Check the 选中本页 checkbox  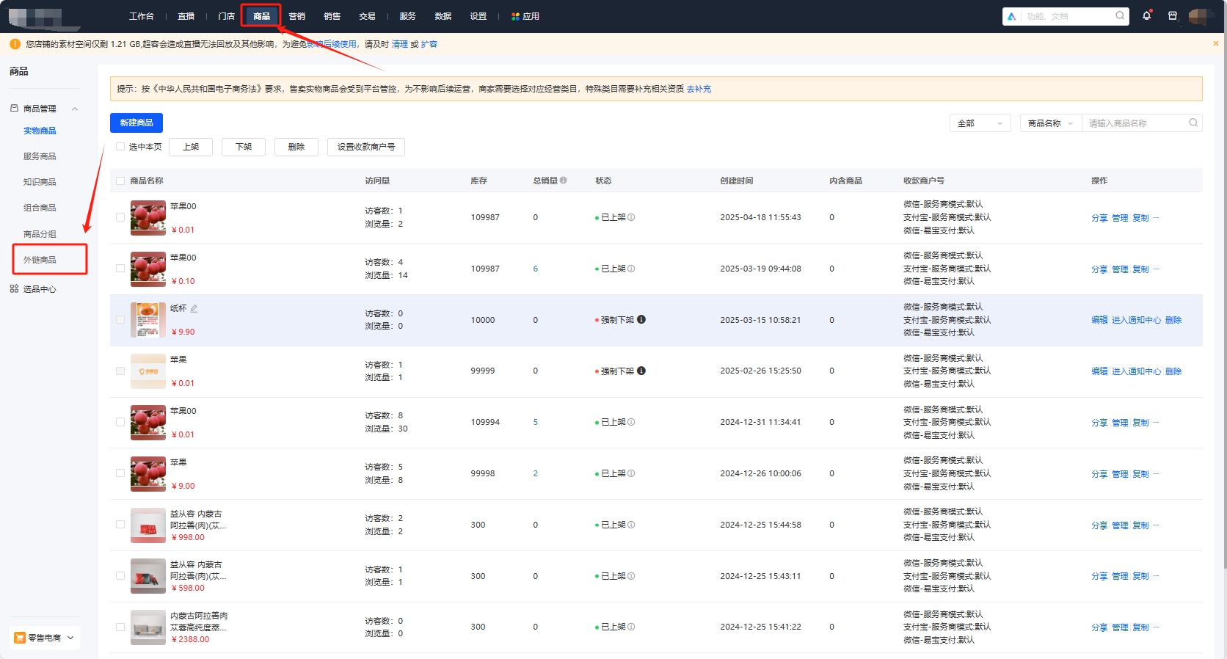pos(120,147)
